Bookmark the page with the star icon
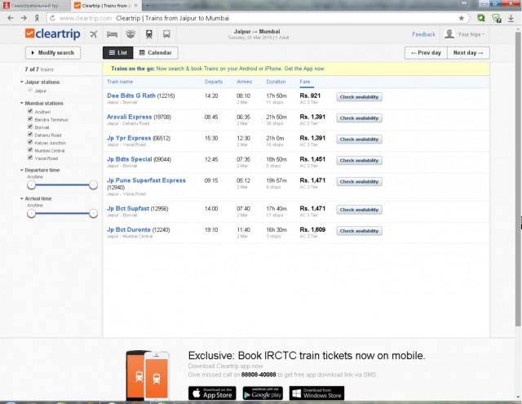Viewport: 522px width, 404px height. (x=462, y=17)
